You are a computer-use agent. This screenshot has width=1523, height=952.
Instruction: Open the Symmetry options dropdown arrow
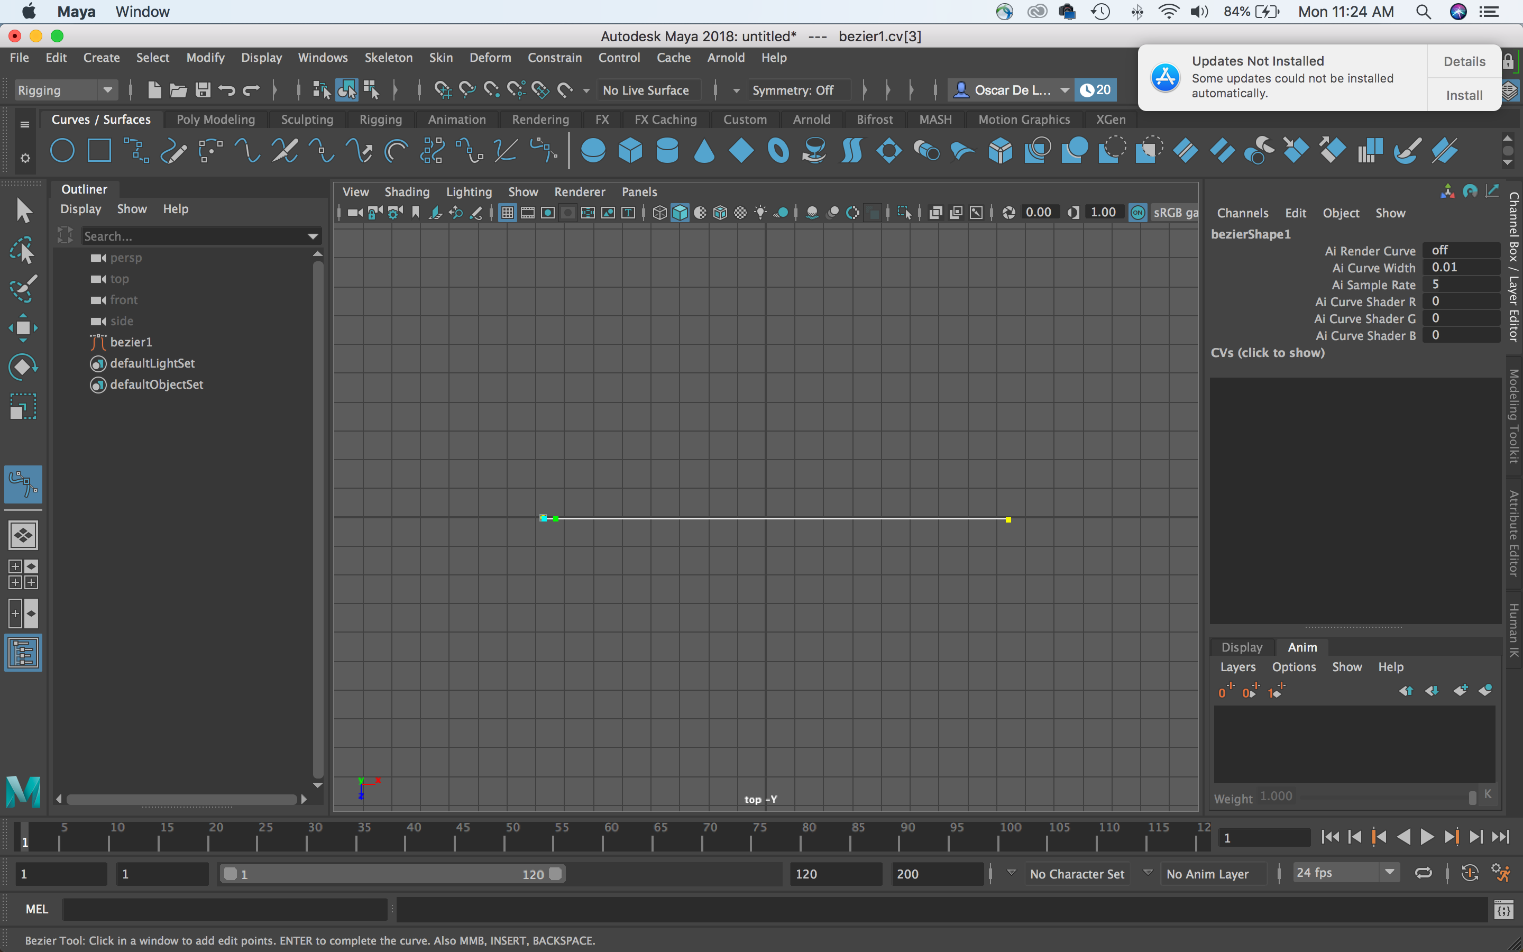point(736,90)
